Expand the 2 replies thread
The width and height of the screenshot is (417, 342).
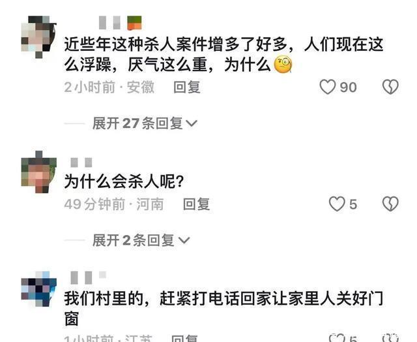coord(141,240)
